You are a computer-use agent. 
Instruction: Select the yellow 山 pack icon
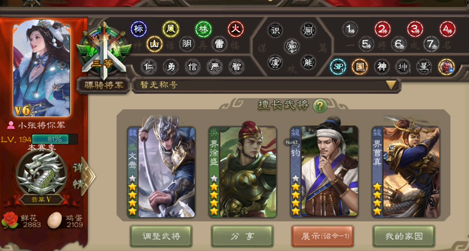click(x=155, y=45)
